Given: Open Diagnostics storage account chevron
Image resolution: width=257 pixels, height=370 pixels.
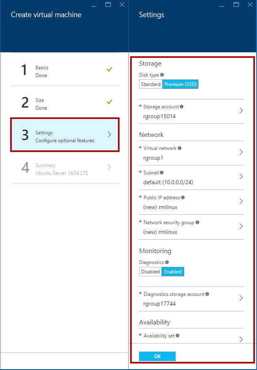Looking at the screenshot, I should coord(241,298).
